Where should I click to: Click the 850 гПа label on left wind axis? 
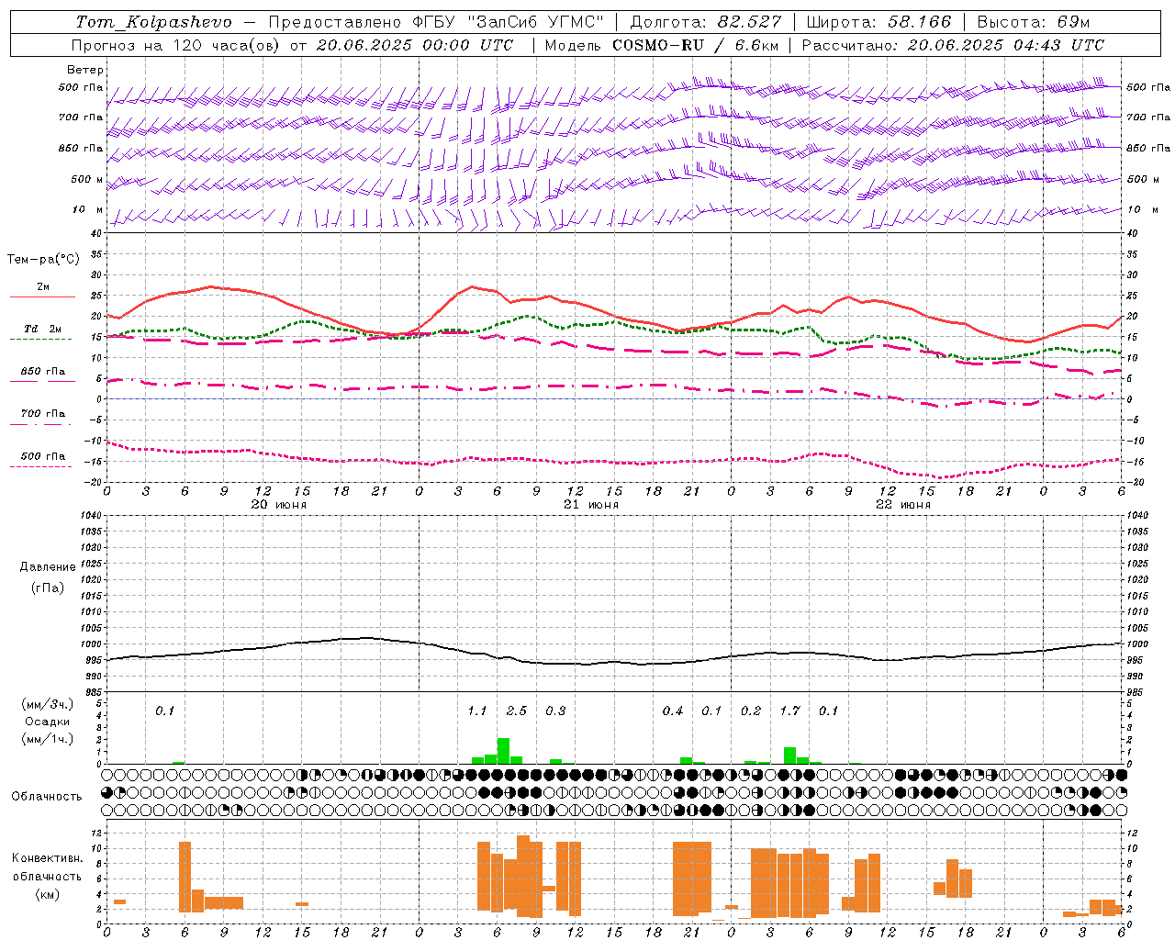pyautogui.click(x=81, y=149)
